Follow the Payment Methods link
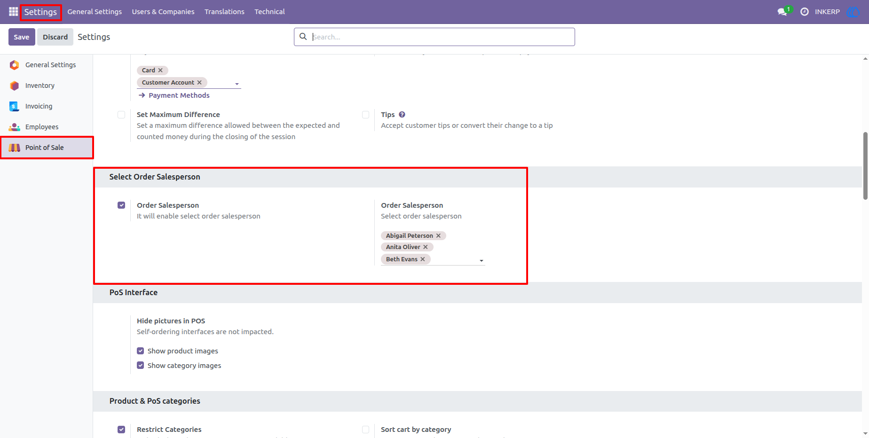The image size is (869, 438). click(x=174, y=95)
